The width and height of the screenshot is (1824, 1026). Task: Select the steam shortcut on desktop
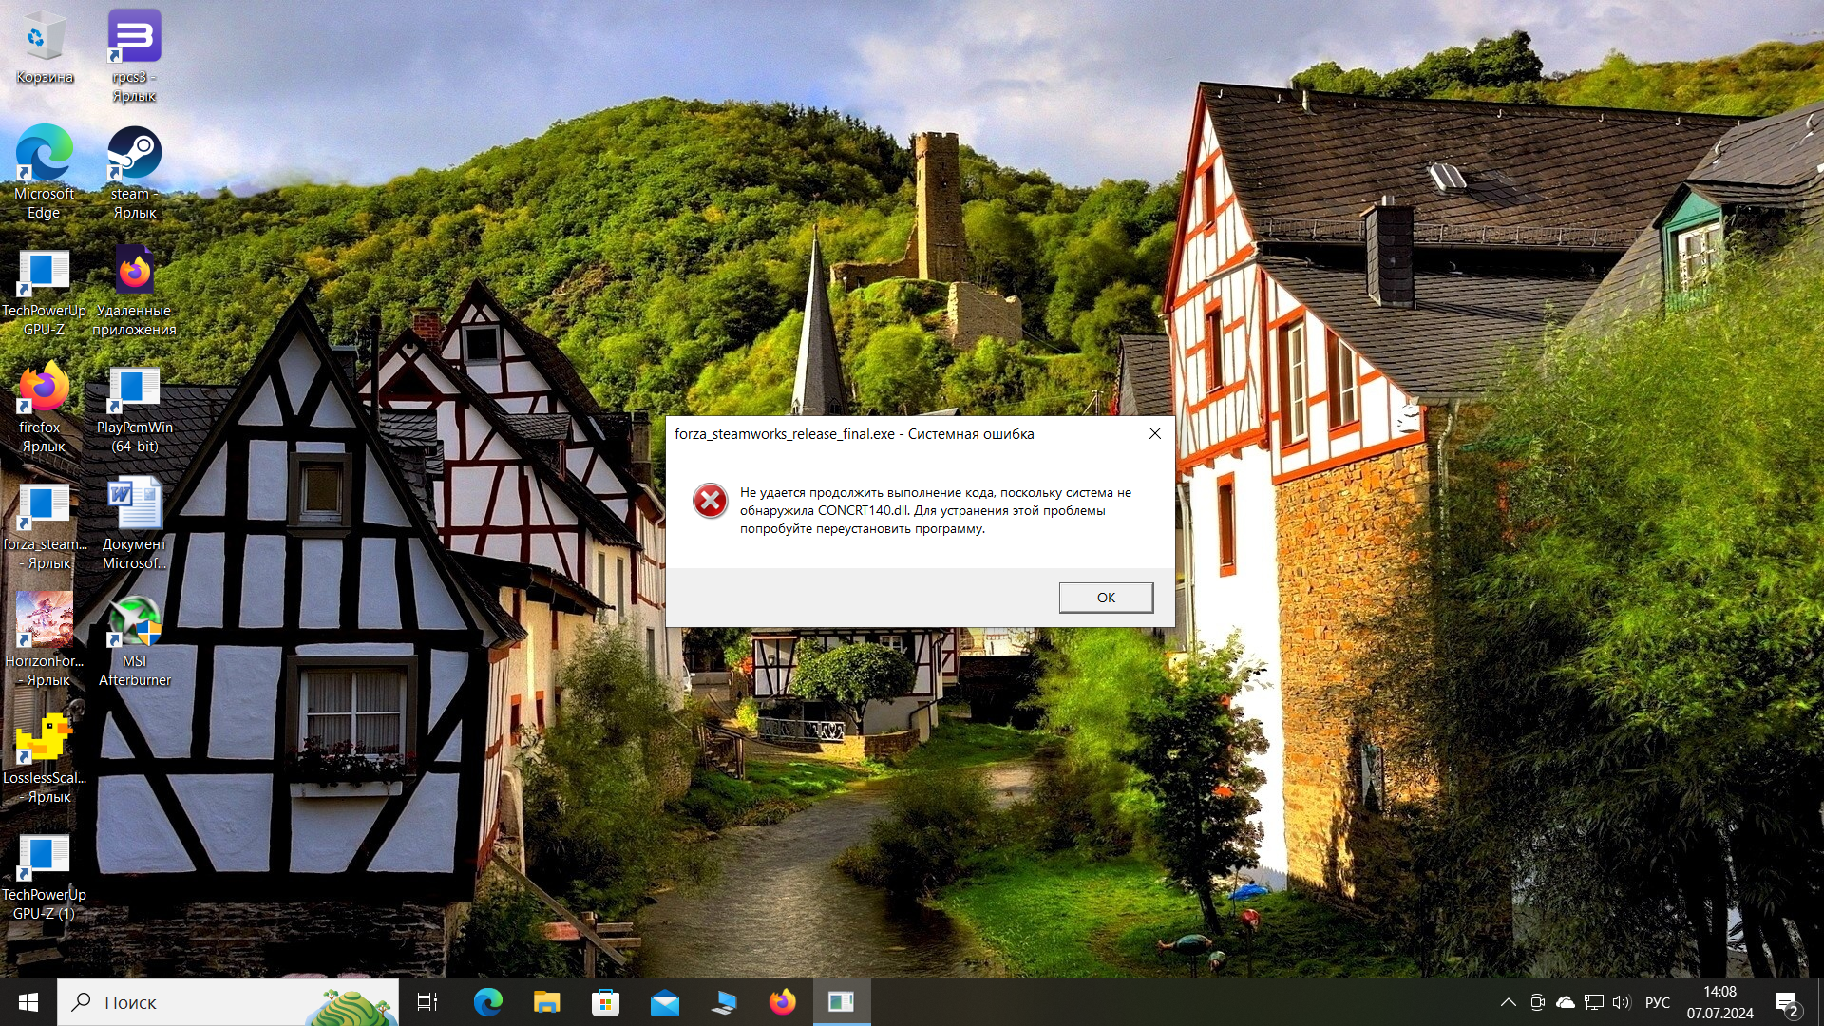coord(134,155)
